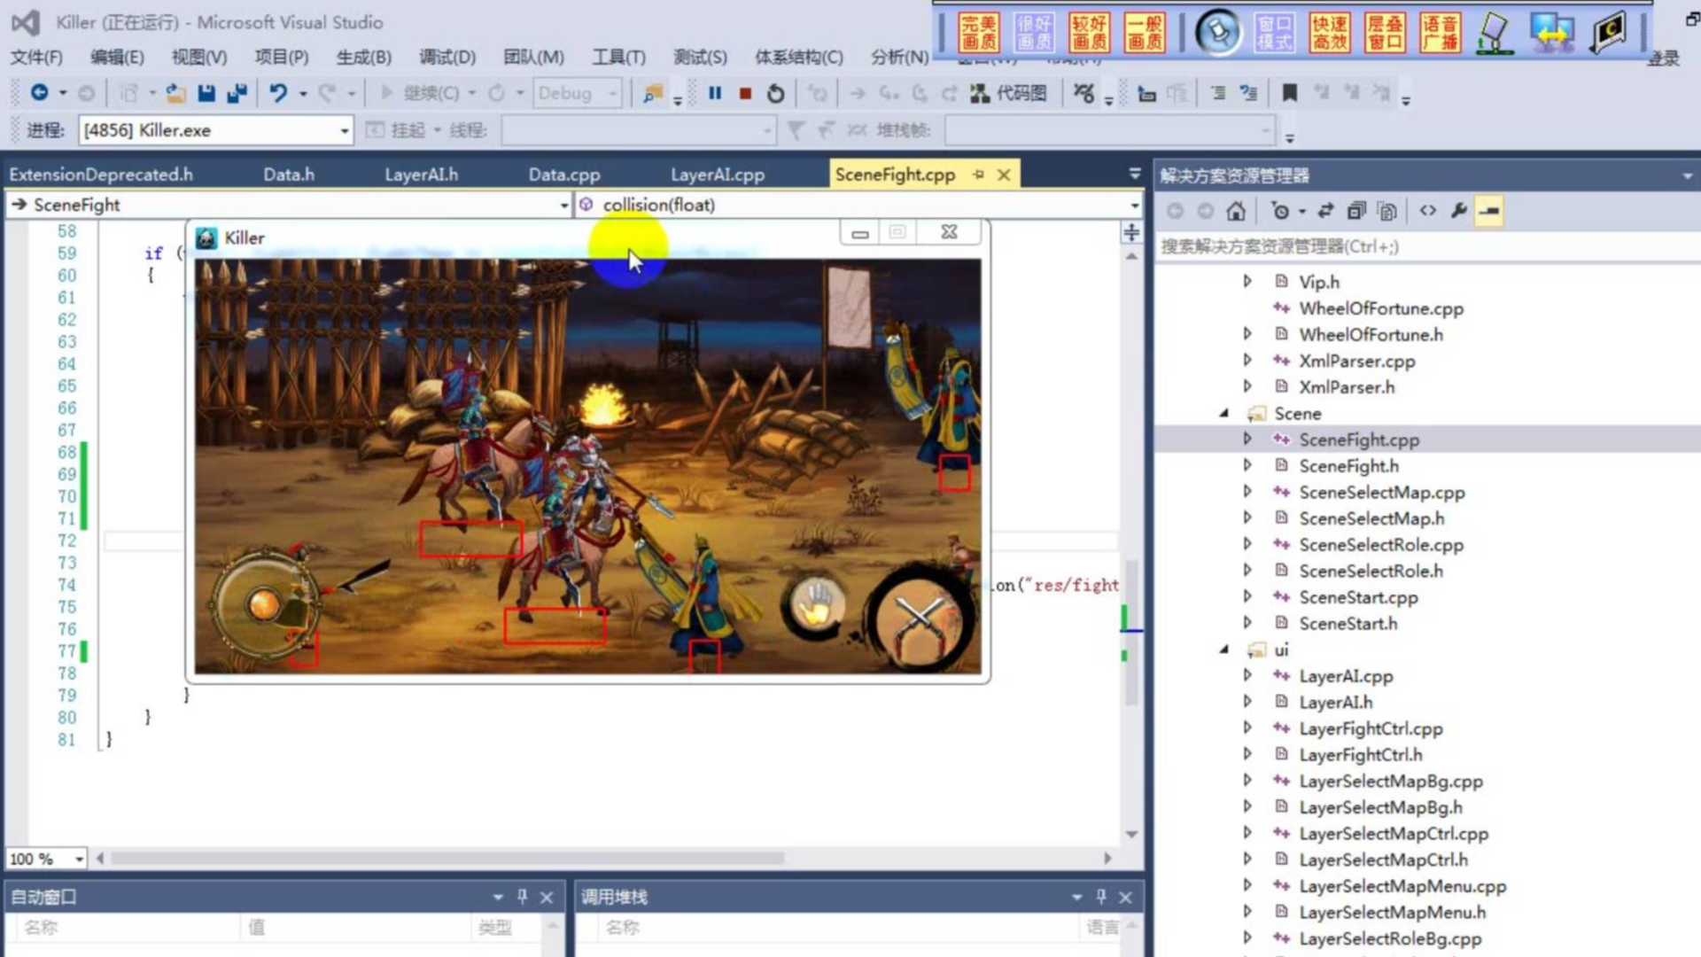Collapse the Scene folder in Solution Explorer
This screenshot has width=1701, height=957.
click(x=1223, y=413)
